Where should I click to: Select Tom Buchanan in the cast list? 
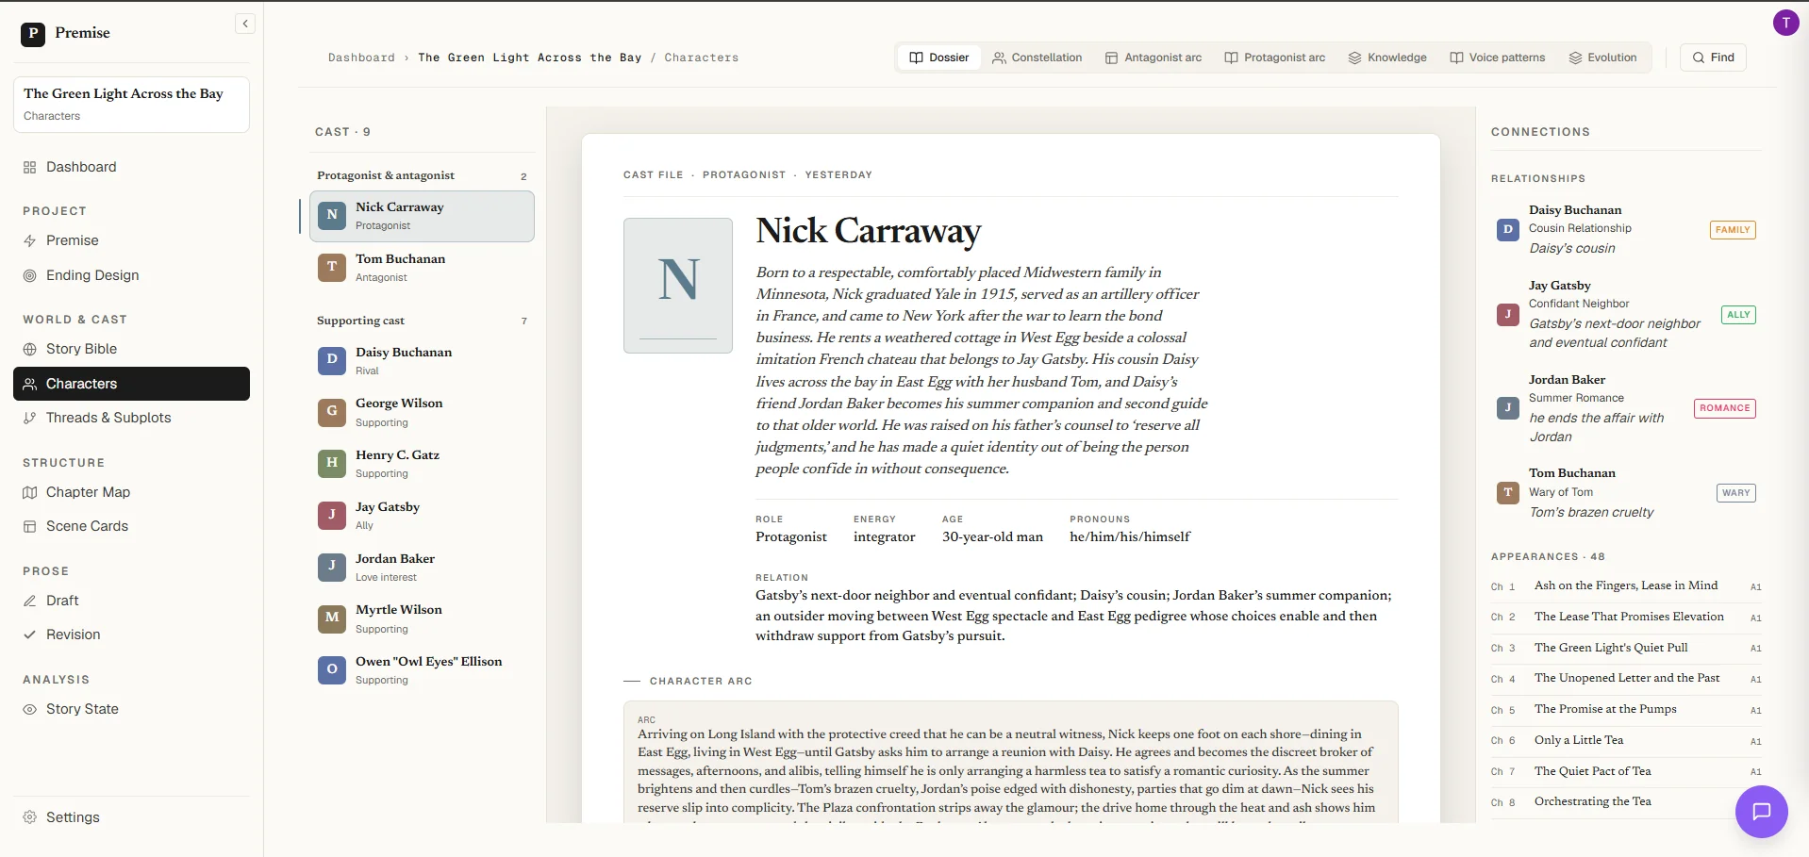[x=422, y=268]
